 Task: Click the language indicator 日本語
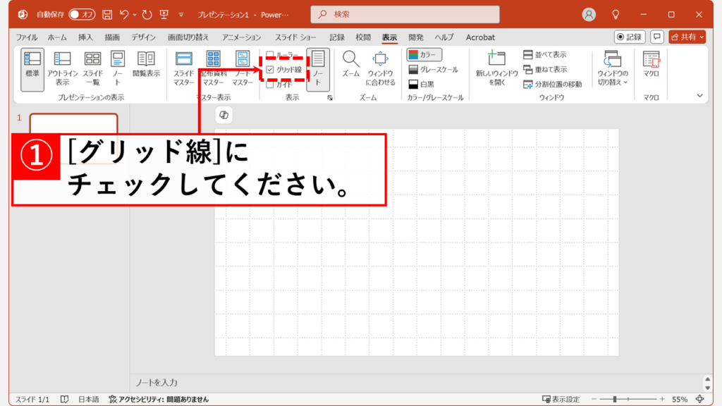pos(88,399)
